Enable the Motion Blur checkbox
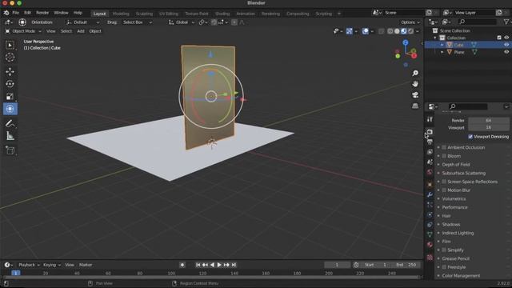Viewport: 512px width, 288px height. pyautogui.click(x=444, y=190)
